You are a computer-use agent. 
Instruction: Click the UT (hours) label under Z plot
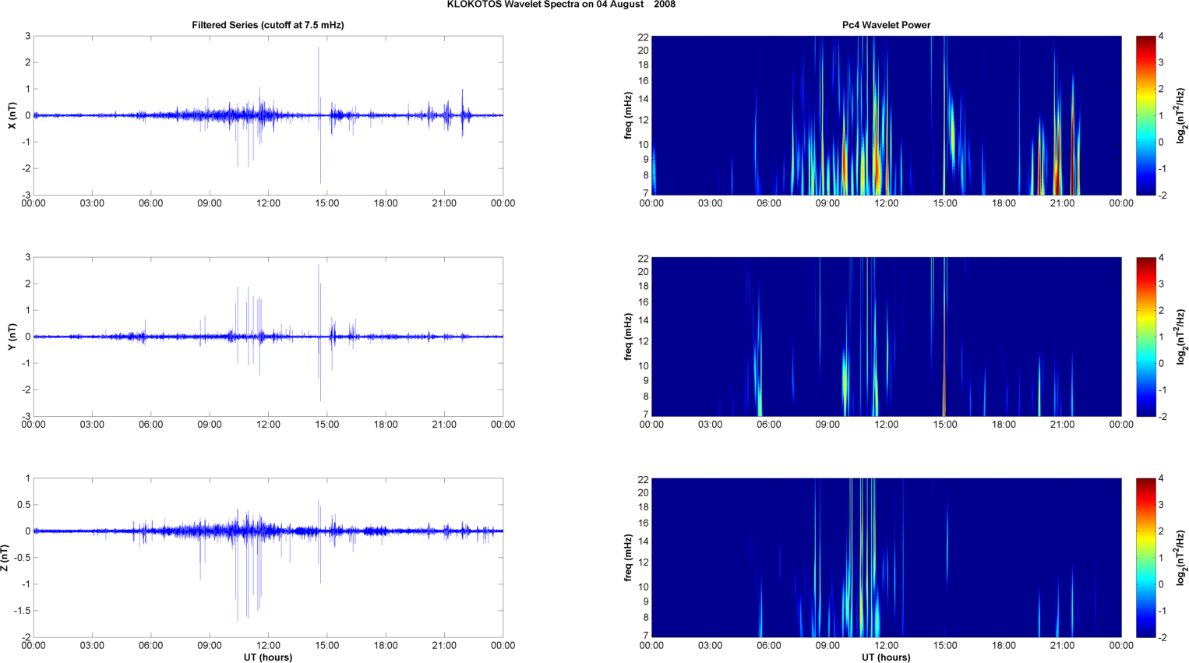[x=267, y=657]
